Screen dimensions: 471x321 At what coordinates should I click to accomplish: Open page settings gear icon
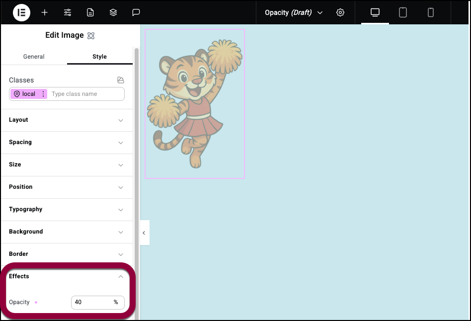(340, 12)
